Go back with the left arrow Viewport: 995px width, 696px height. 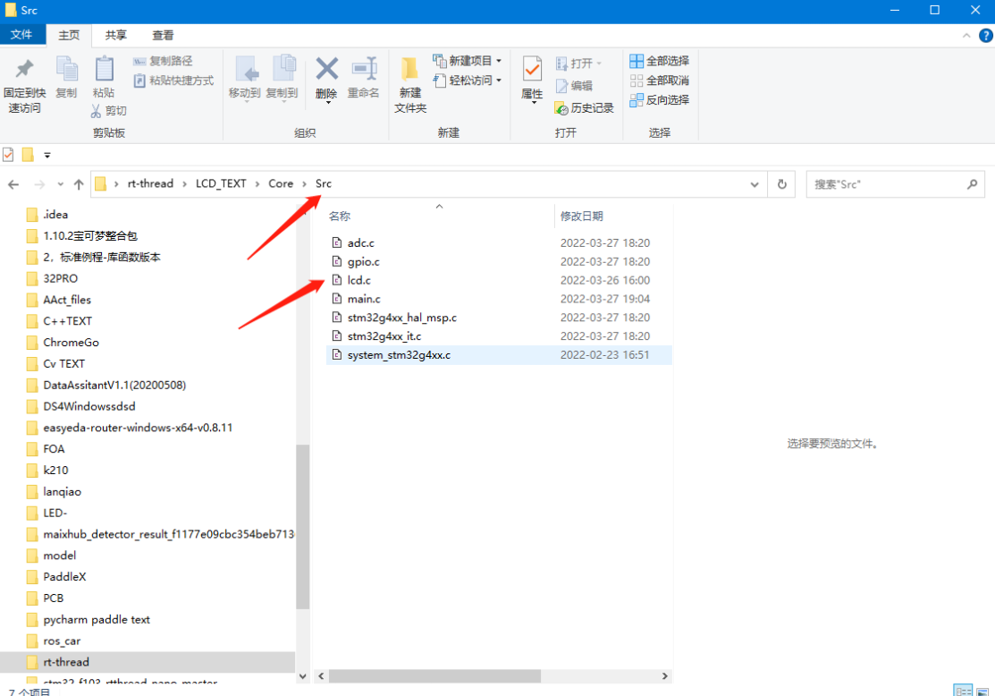point(13,184)
